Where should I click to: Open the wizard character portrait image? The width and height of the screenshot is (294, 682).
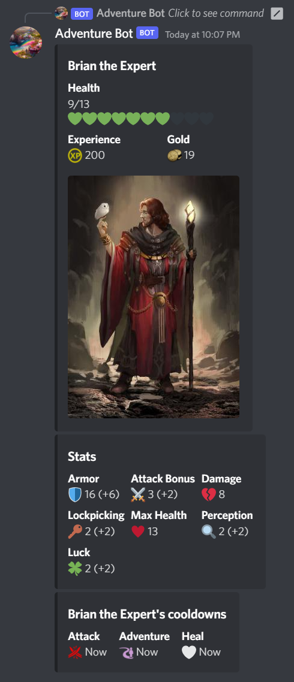[x=154, y=297]
